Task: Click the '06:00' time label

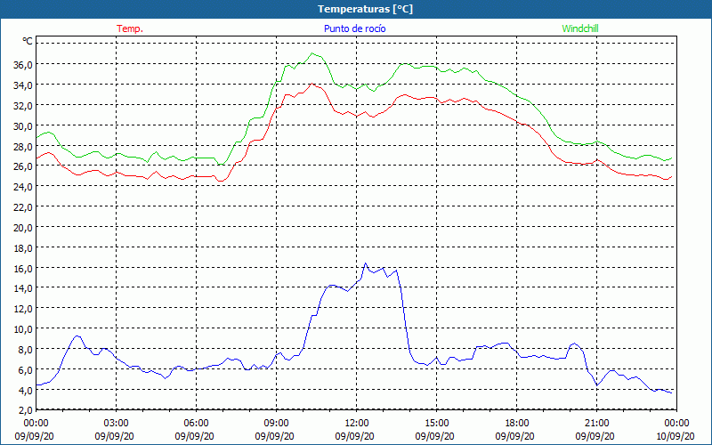Action: coord(196,424)
